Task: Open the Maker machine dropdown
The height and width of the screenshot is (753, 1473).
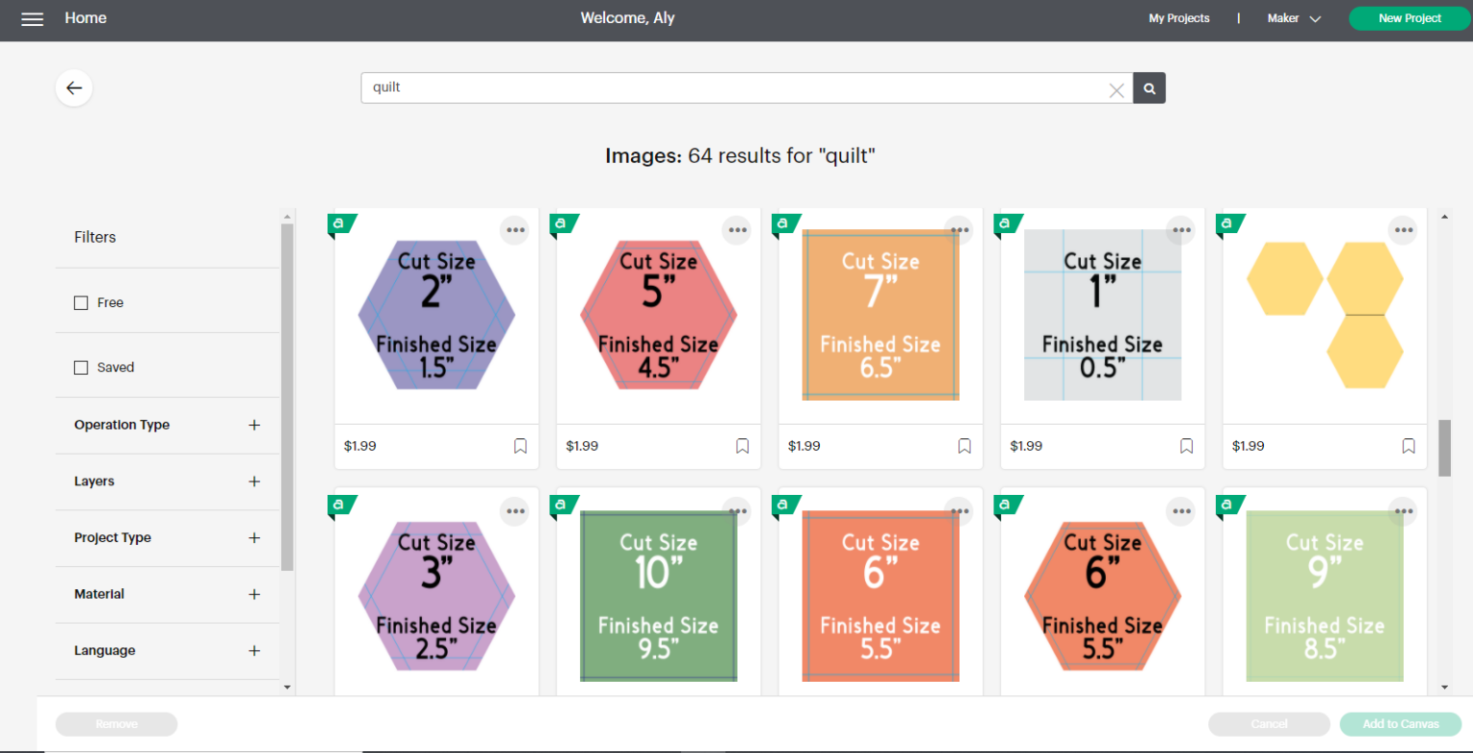Action: click(x=1294, y=18)
